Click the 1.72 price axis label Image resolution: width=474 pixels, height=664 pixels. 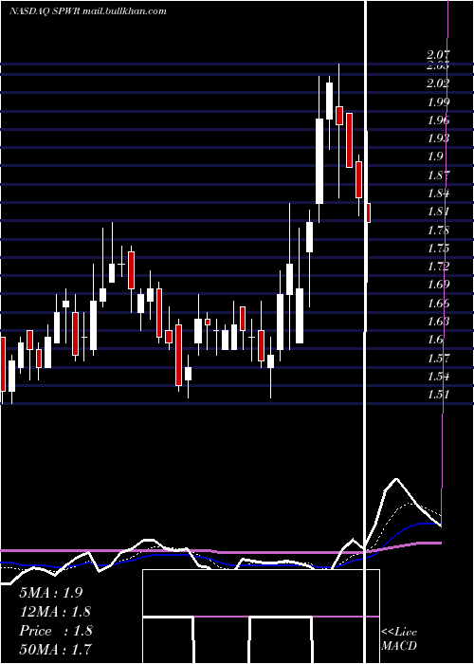438,267
